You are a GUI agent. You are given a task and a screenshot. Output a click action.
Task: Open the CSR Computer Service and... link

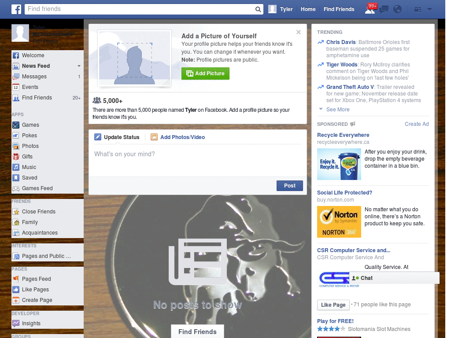[x=354, y=250]
